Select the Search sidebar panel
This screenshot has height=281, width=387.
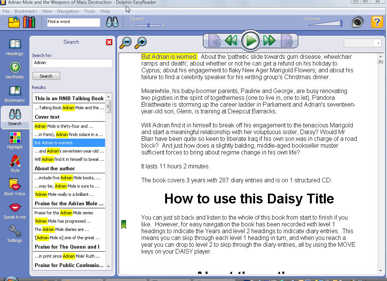pyautogui.click(x=15, y=118)
